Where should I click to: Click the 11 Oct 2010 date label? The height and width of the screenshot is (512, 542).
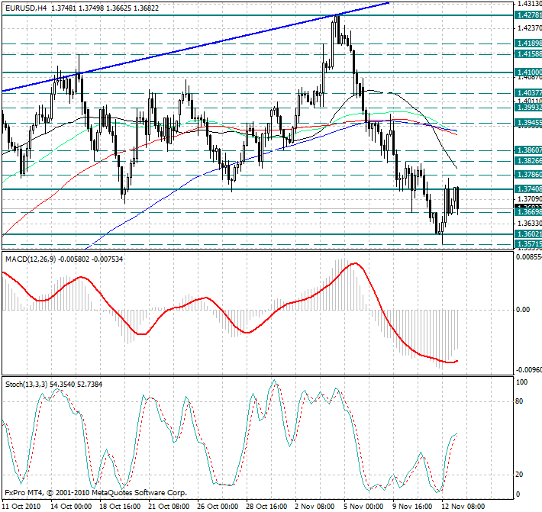click(21, 507)
